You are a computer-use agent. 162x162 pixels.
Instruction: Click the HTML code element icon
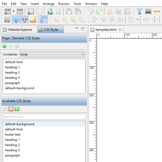(148, 11)
